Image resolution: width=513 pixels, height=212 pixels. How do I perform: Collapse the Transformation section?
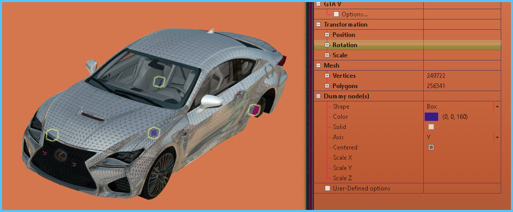click(318, 25)
